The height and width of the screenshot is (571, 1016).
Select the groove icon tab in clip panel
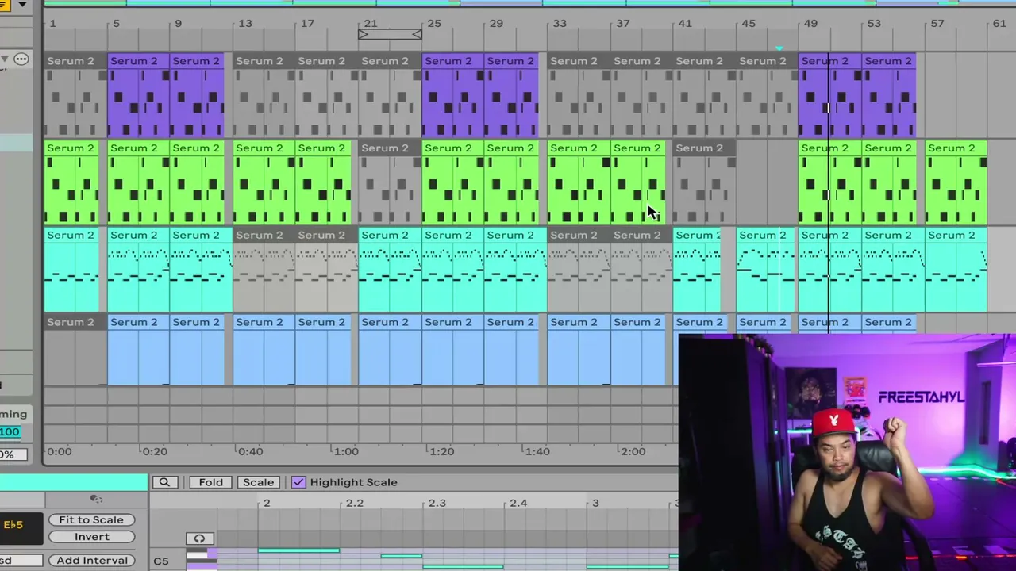(x=96, y=499)
